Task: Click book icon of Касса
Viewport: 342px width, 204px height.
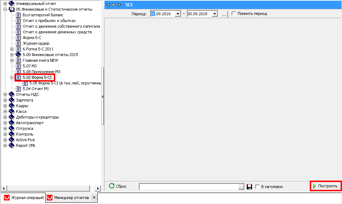Action: pyautogui.click(x=12, y=111)
